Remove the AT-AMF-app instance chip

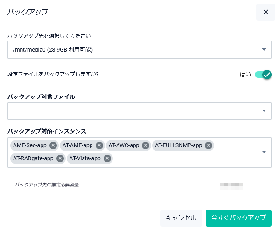click(99, 145)
